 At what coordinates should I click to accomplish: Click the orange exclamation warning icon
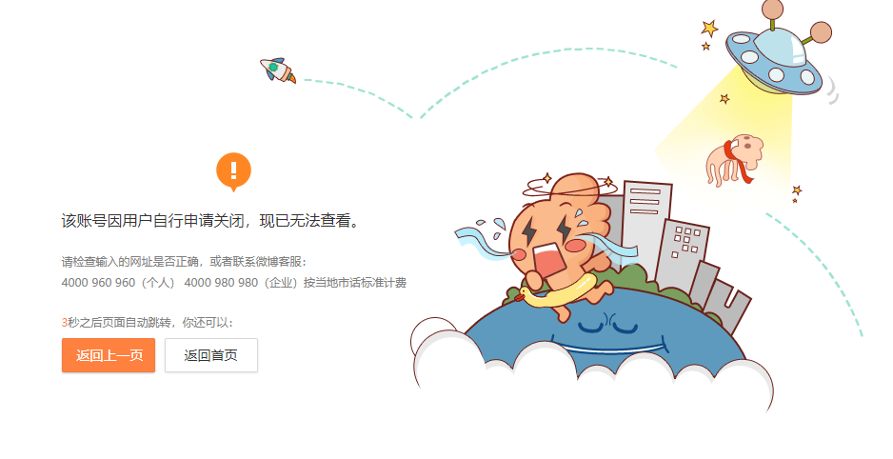[x=233, y=171]
